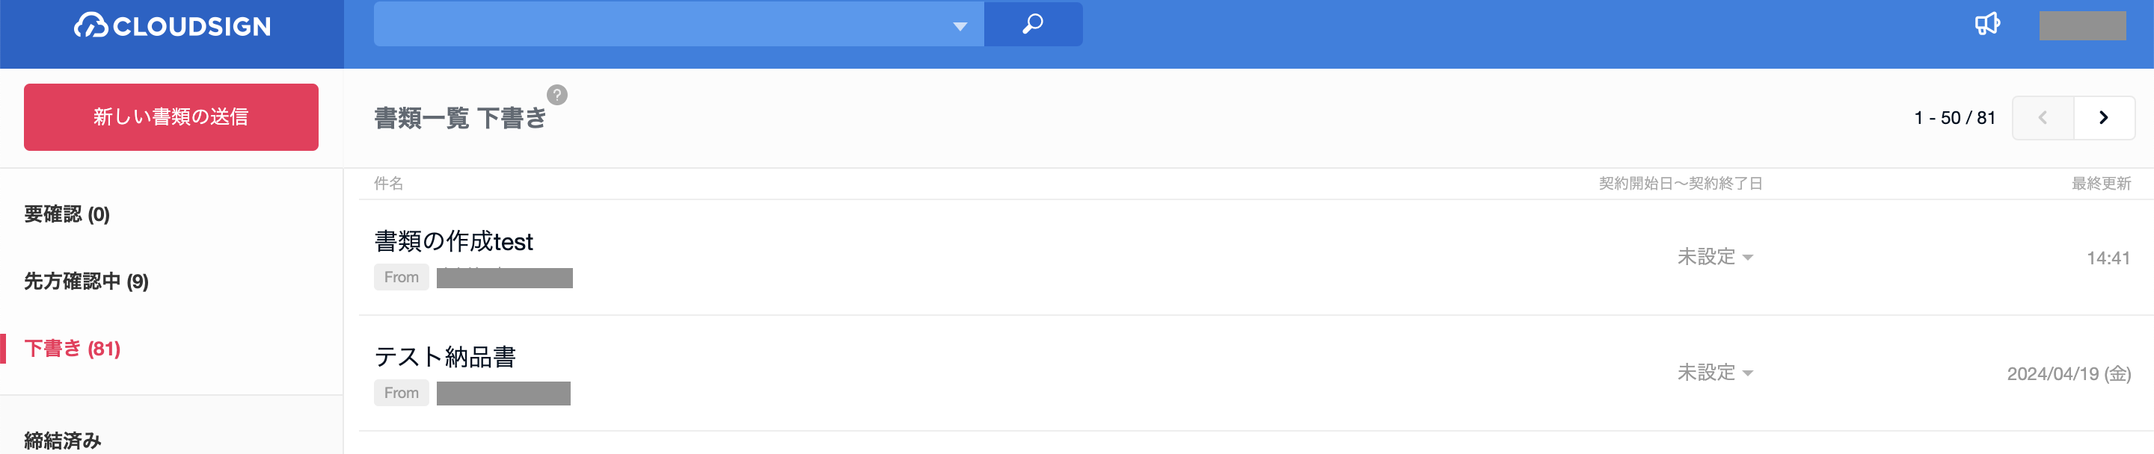Image resolution: width=2154 pixels, height=454 pixels.
Task: Expand the search box dropdown arrow
Action: (960, 26)
